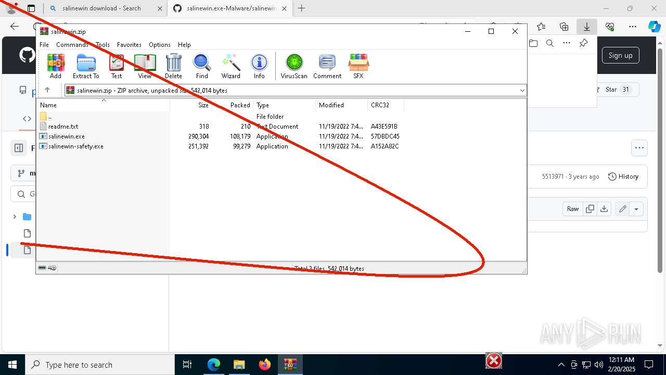The image size is (666, 375).
Task: Open Edge Collections icon
Action: pyautogui.click(x=564, y=27)
